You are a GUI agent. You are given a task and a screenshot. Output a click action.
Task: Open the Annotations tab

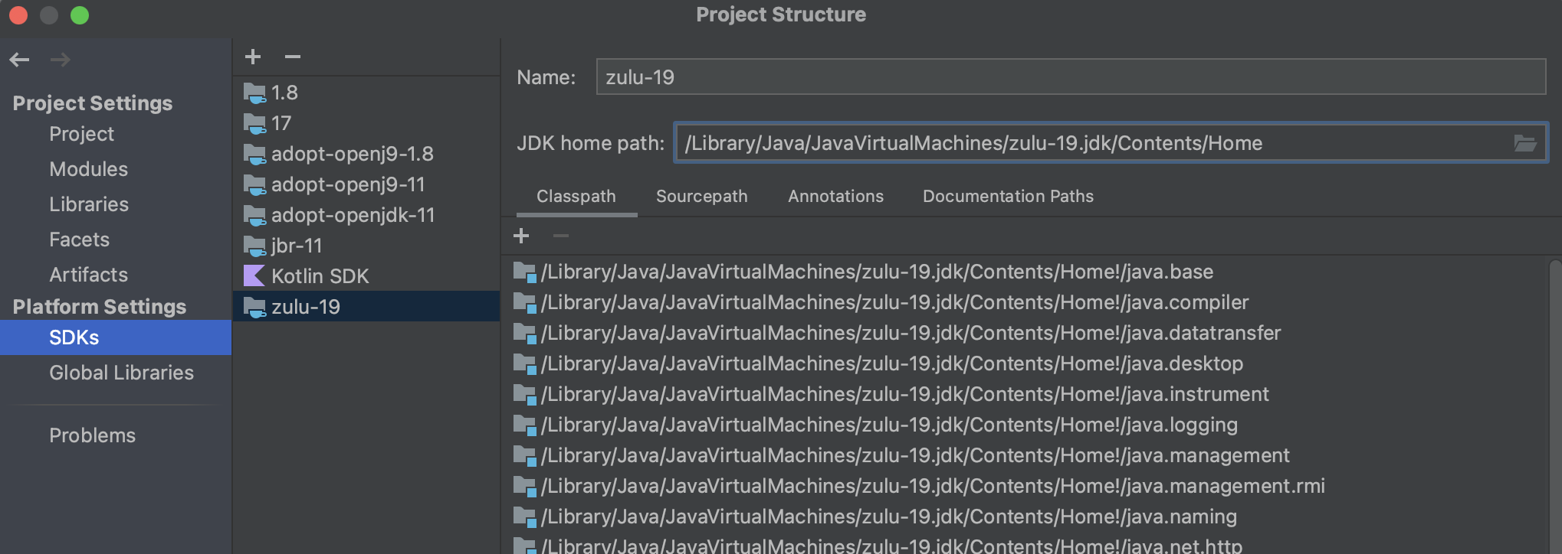(836, 197)
